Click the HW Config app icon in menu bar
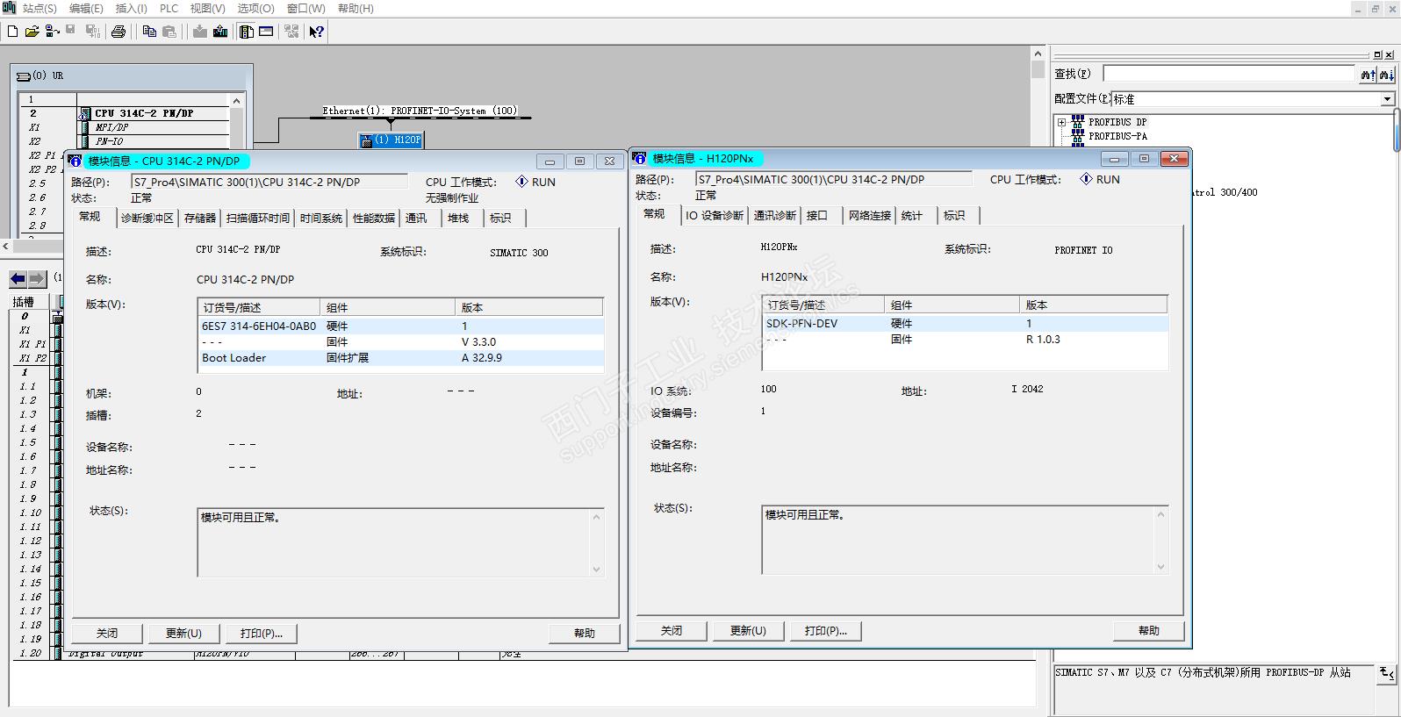The image size is (1401, 717). pyautogui.click(x=9, y=8)
